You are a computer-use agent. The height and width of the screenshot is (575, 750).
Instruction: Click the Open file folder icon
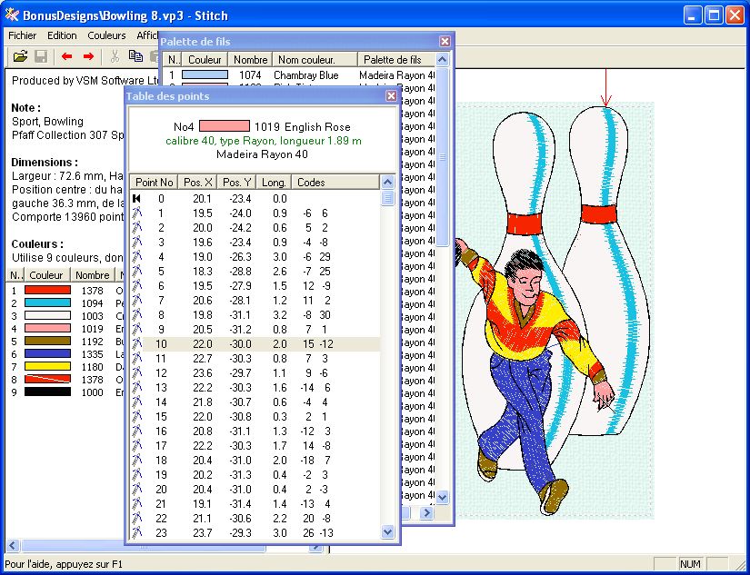tap(20, 56)
